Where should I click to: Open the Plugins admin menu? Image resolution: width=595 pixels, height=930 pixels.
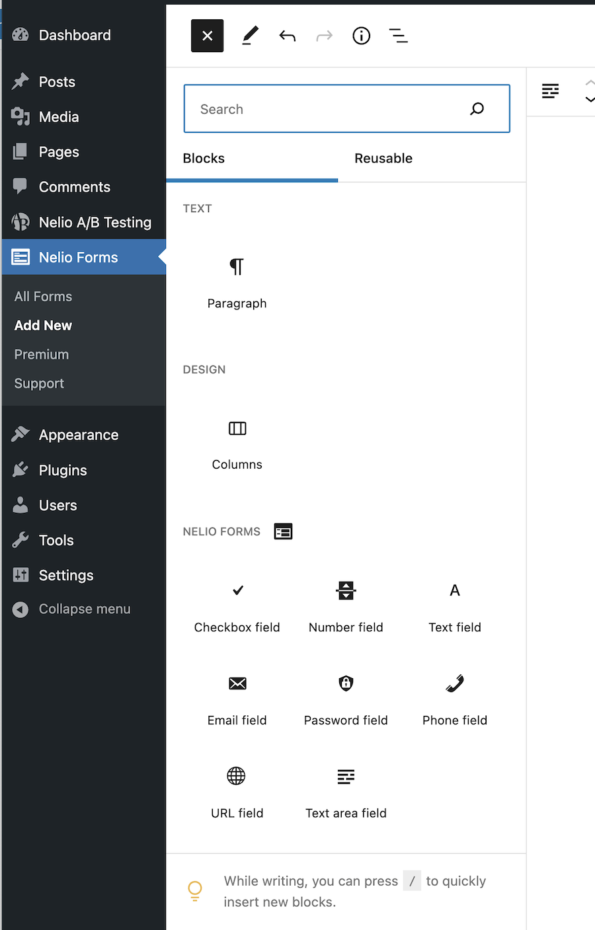(63, 471)
